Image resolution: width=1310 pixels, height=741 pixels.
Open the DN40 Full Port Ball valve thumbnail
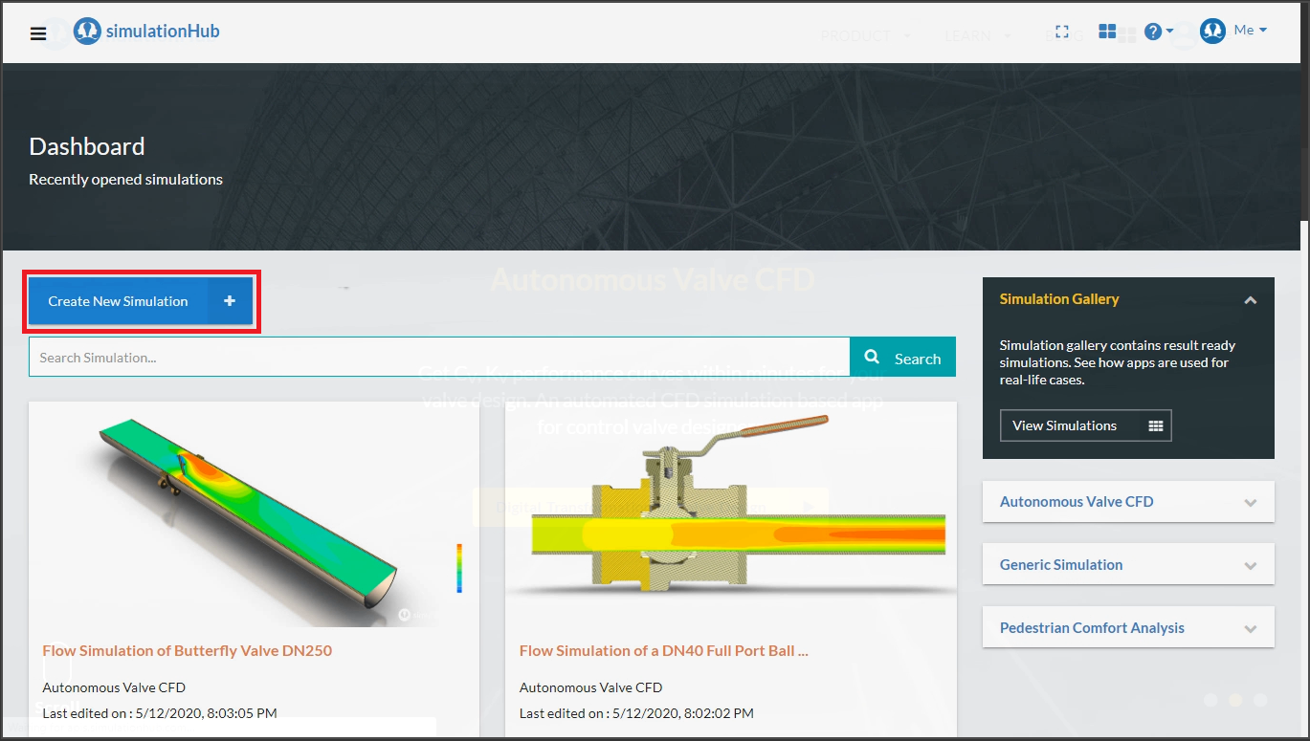731,514
